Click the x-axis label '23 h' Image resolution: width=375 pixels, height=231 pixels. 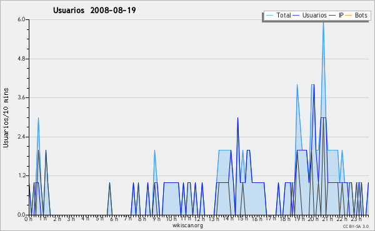click(x=356, y=219)
